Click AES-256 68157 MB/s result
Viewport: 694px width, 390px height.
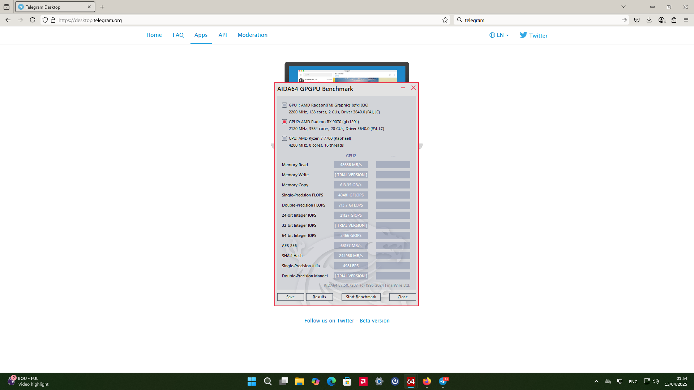(351, 246)
